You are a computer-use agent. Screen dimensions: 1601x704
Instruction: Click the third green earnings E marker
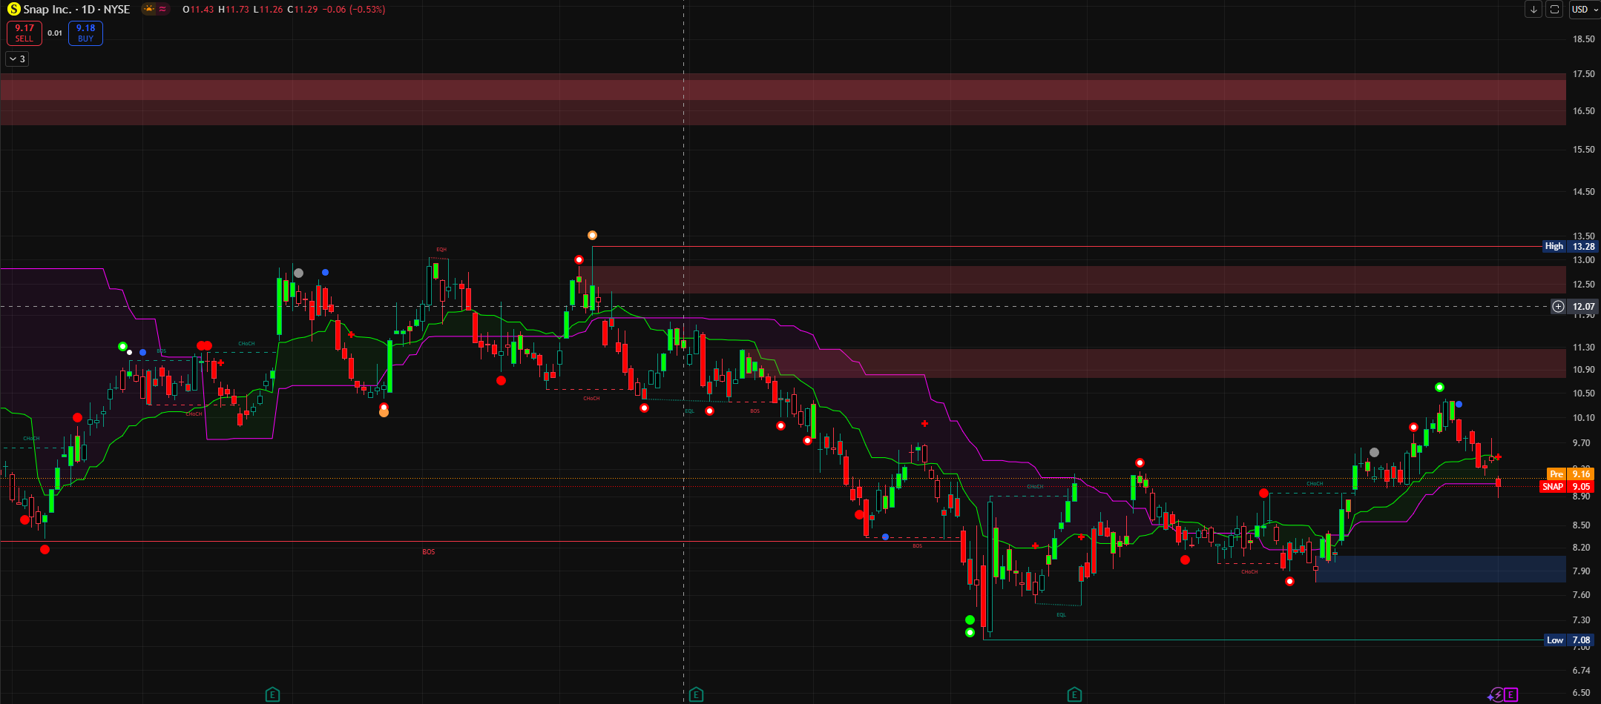[x=1074, y=694]
